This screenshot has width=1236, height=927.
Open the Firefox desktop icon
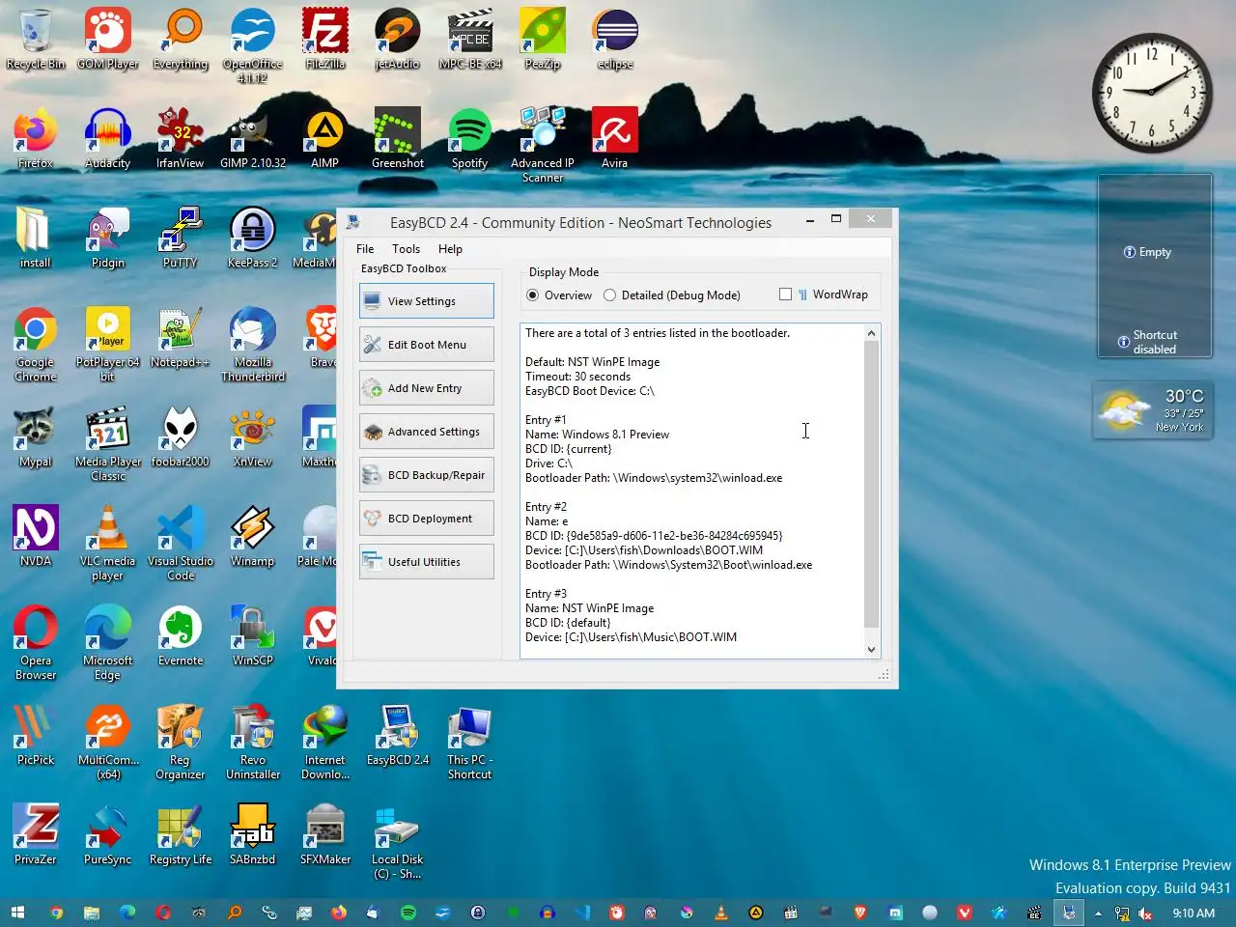pos(36,140)
